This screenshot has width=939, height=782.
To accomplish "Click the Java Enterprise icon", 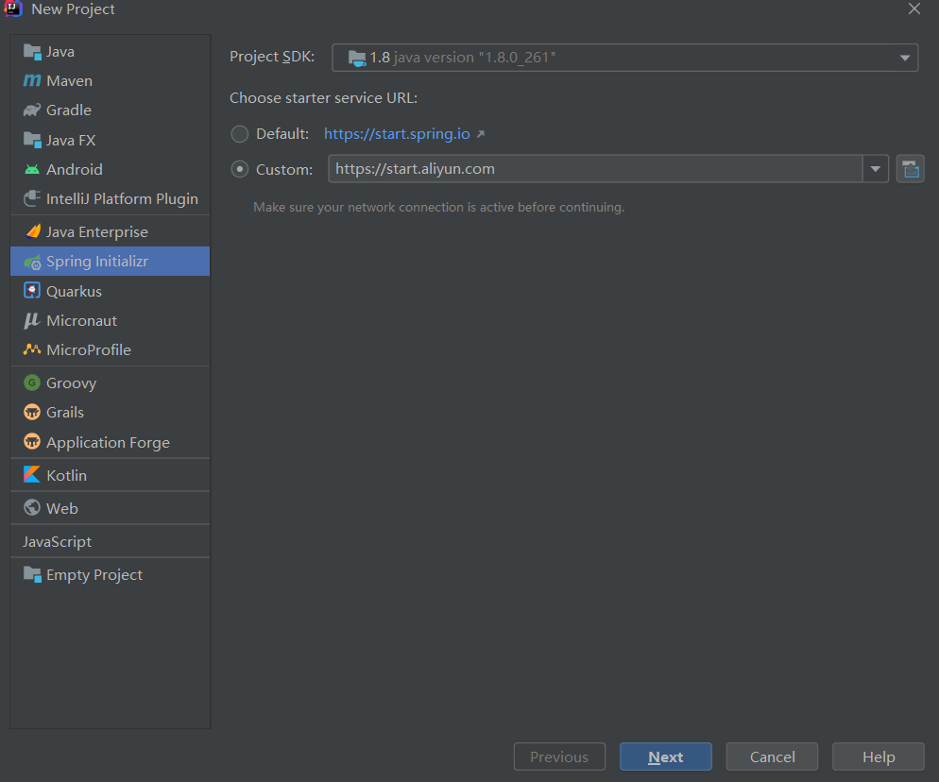I will [x=33, y=231].
